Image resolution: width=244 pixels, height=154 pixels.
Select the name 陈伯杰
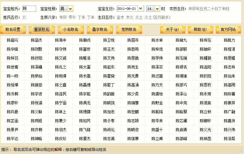point(61,130)
